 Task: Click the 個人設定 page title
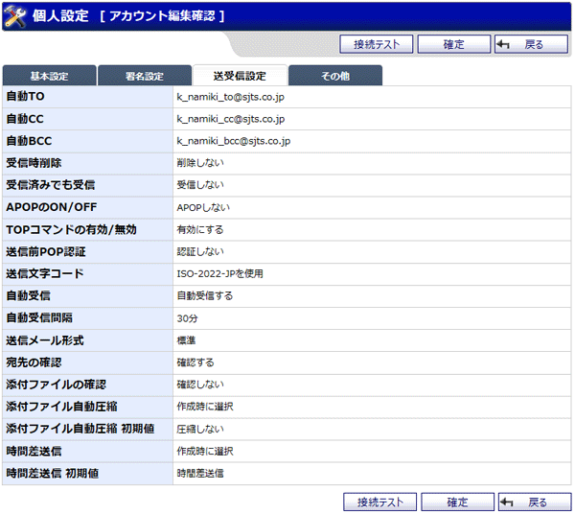coord(60,15)
